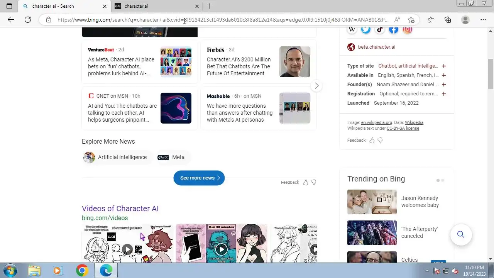The image size is (494, 278).
Task: Open Mashable Meta AI personas article
Action: click(x=240, y=113)
